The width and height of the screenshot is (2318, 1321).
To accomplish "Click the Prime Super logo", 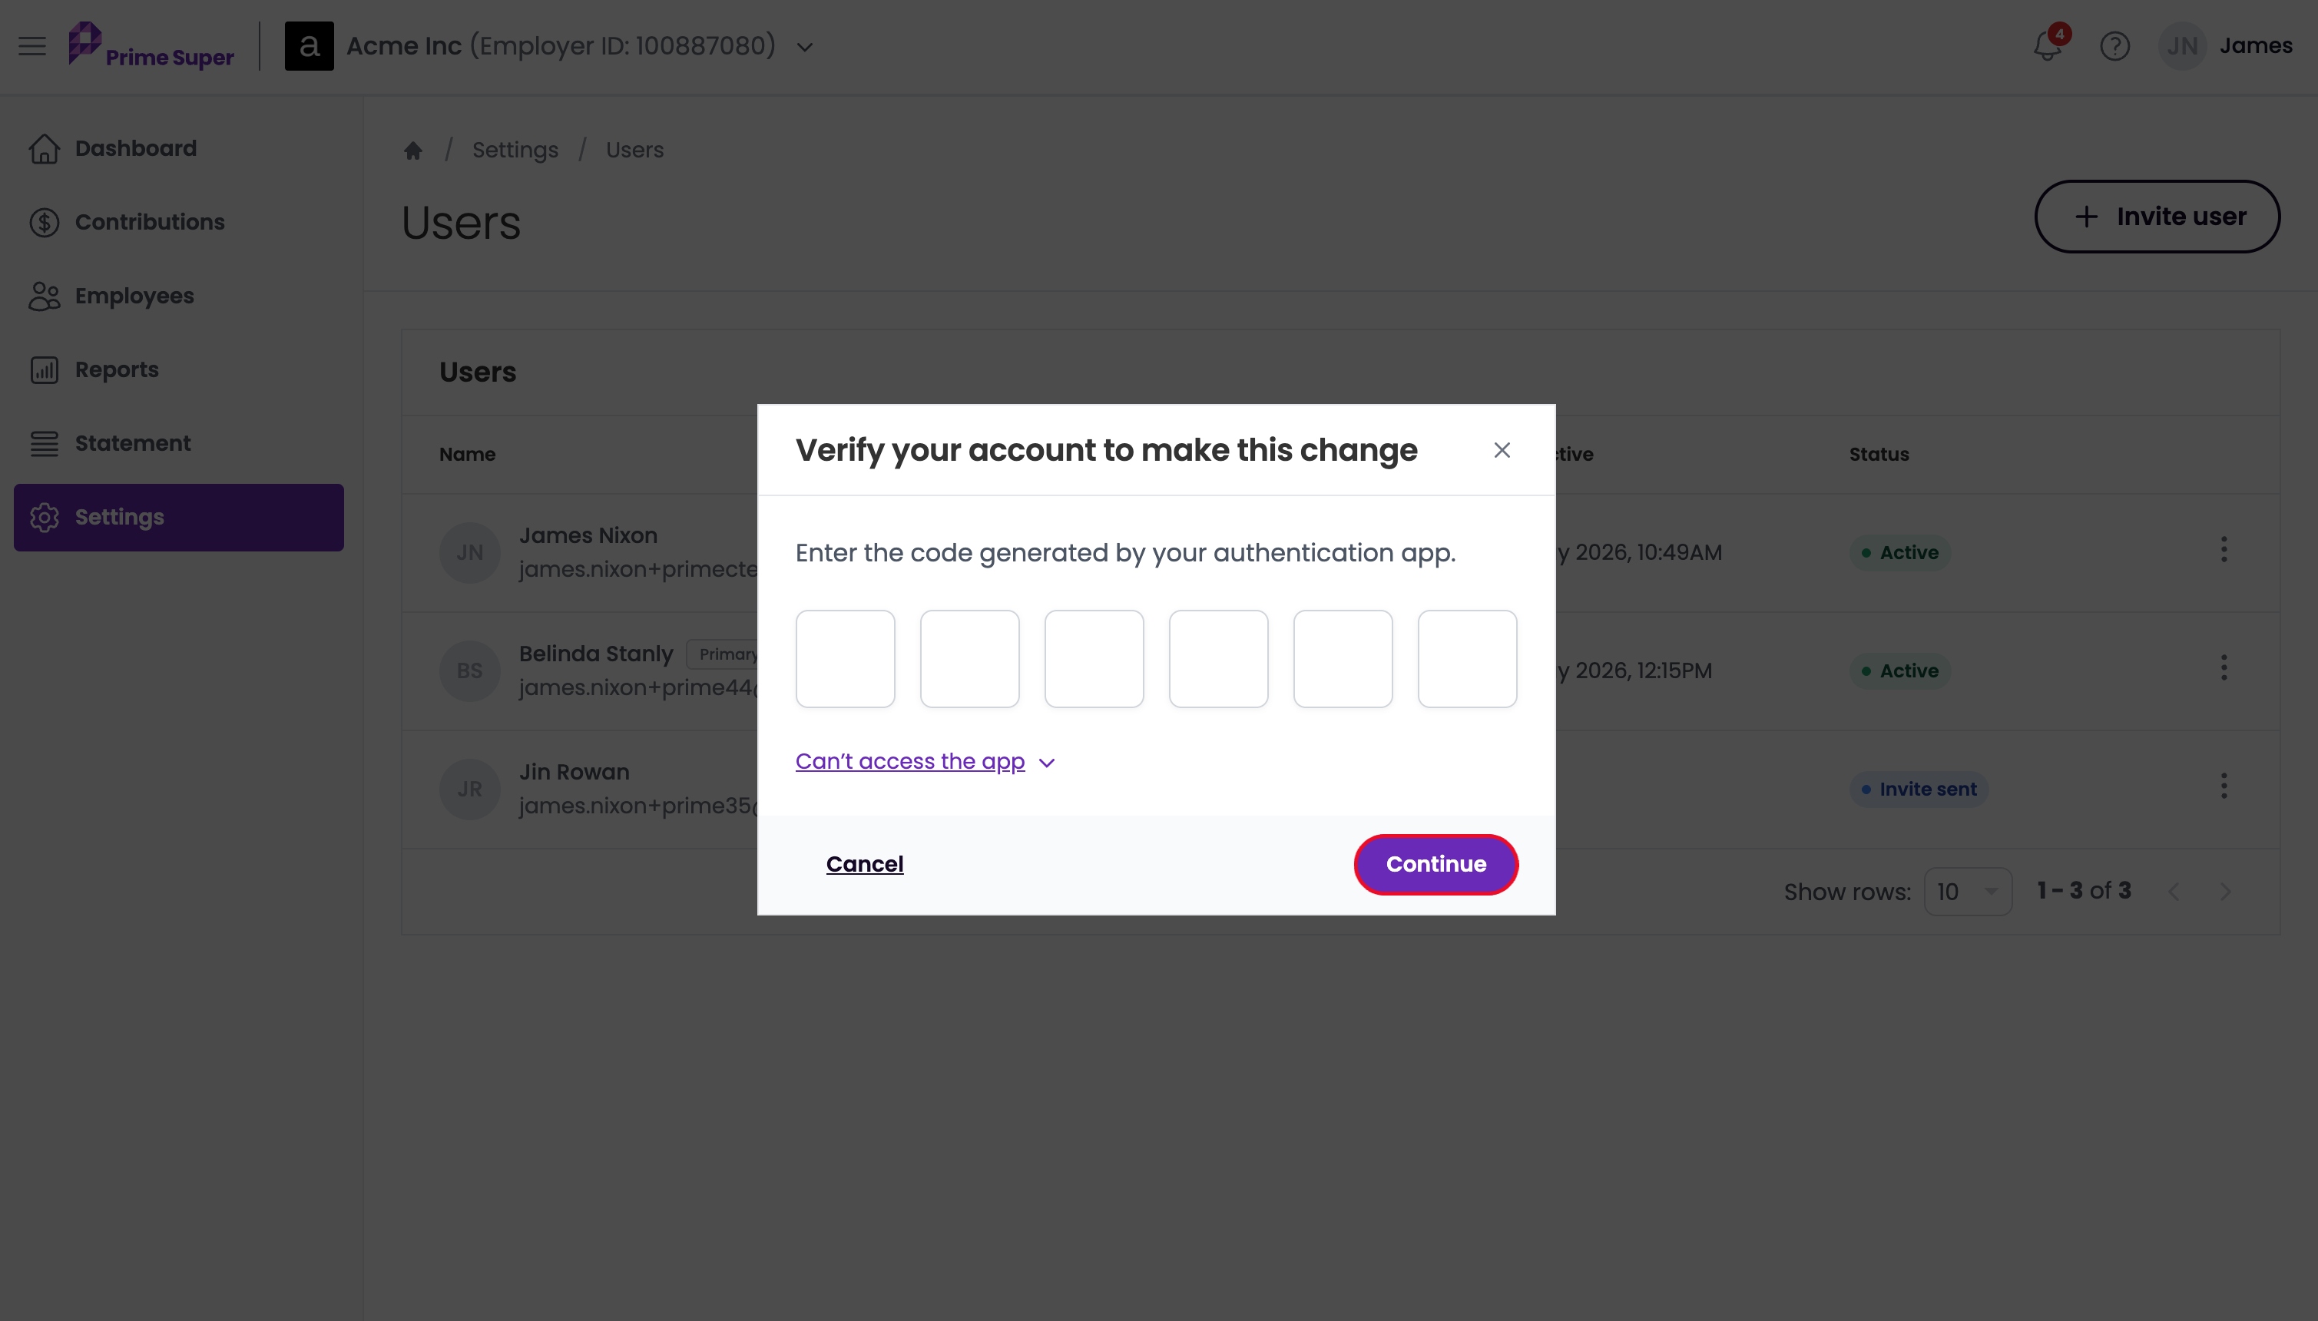I will click(x=151, y=45).
